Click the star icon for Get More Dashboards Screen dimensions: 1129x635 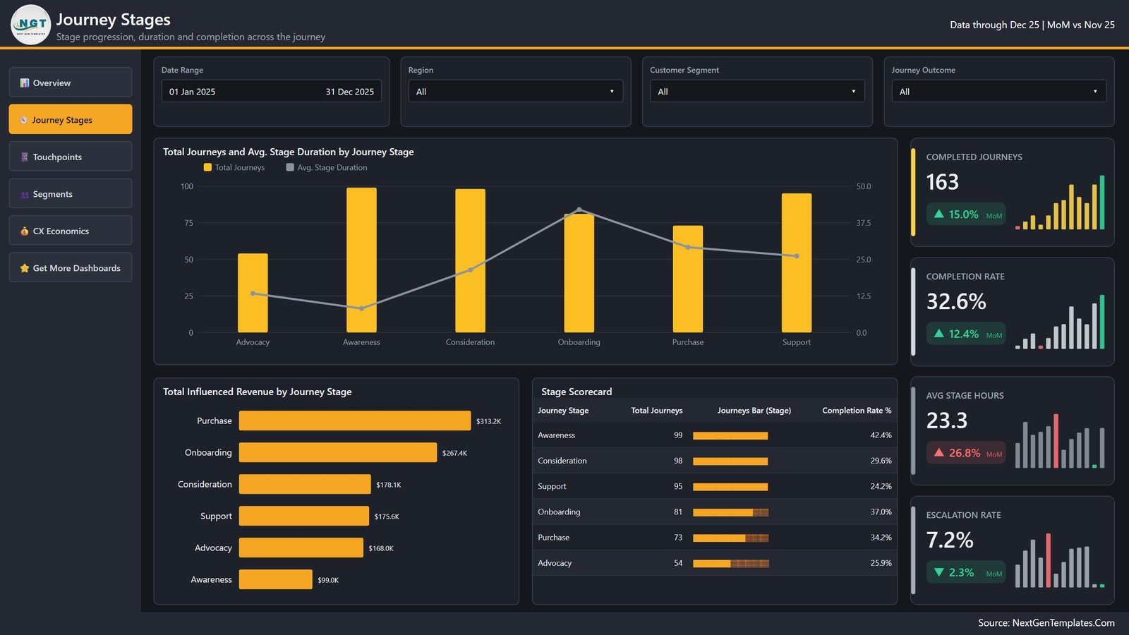point(25,268)
